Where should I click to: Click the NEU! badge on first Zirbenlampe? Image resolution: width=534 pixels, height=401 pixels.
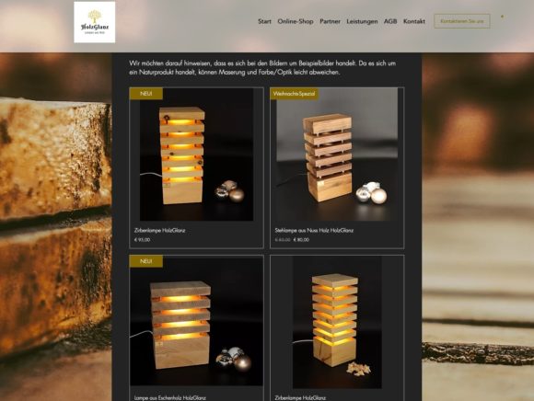point(146,94)
